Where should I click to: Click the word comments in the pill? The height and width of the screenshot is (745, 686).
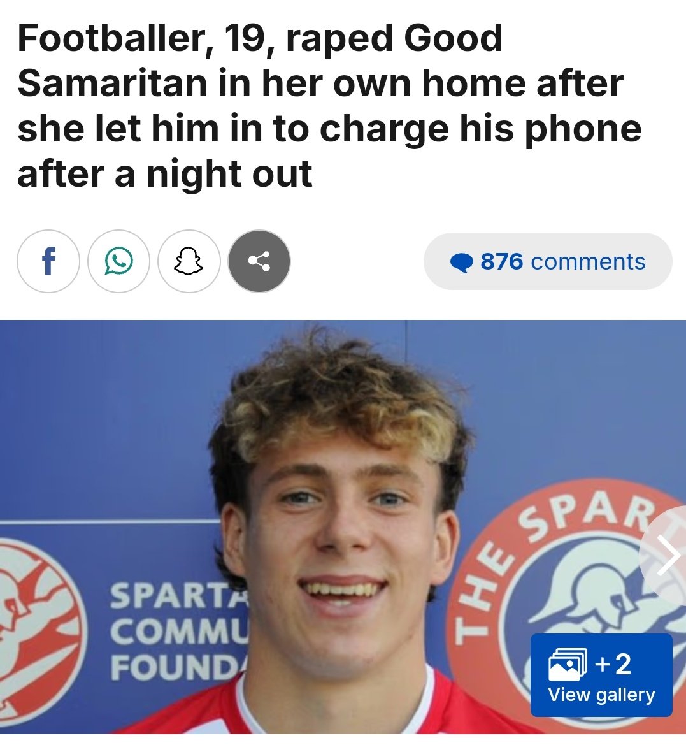click(x=588, y=262)
